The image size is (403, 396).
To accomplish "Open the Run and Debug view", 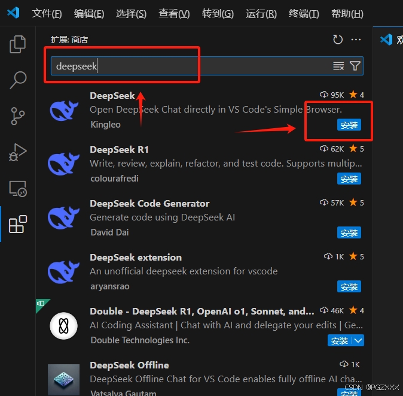I will coord(17,152).
